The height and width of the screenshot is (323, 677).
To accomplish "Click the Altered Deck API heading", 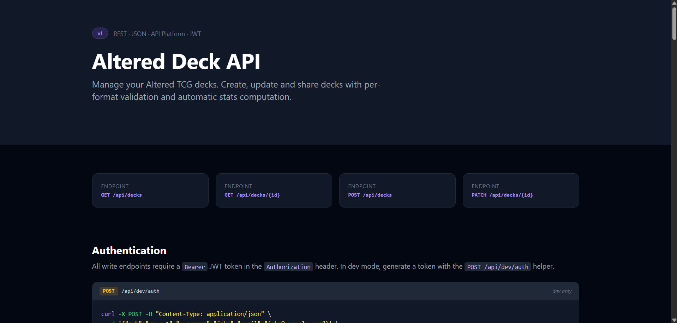I will click(x=176, y=61).
